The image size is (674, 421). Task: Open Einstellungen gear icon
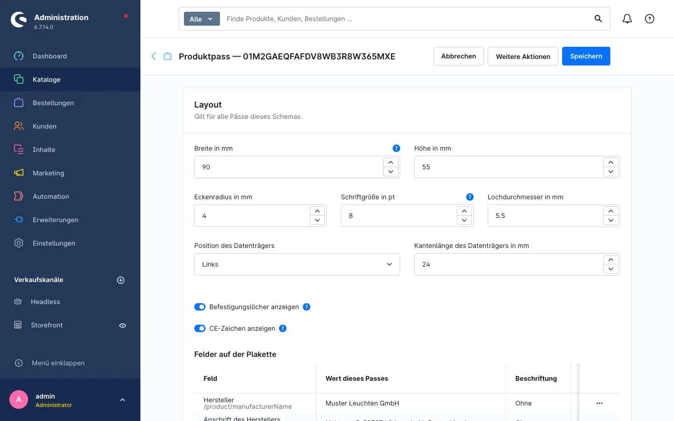click(x=19, y=243)
